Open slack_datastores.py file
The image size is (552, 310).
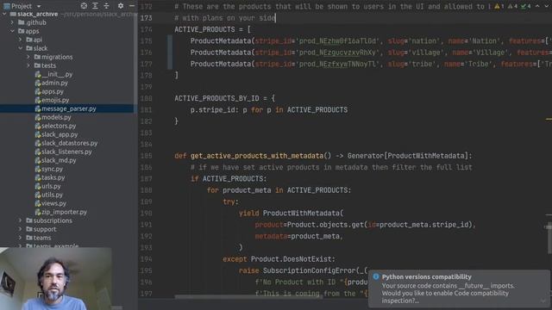[x=69, y=143]
